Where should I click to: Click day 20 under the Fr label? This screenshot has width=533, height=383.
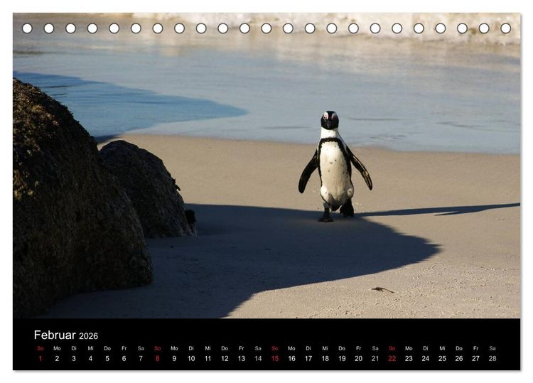coord(359,358)
